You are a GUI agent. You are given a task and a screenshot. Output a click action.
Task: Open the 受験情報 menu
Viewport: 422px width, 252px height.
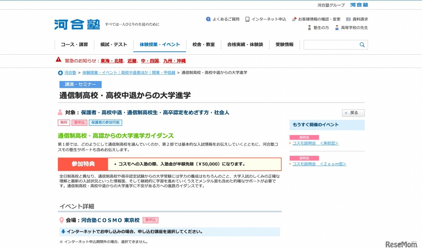284,44
